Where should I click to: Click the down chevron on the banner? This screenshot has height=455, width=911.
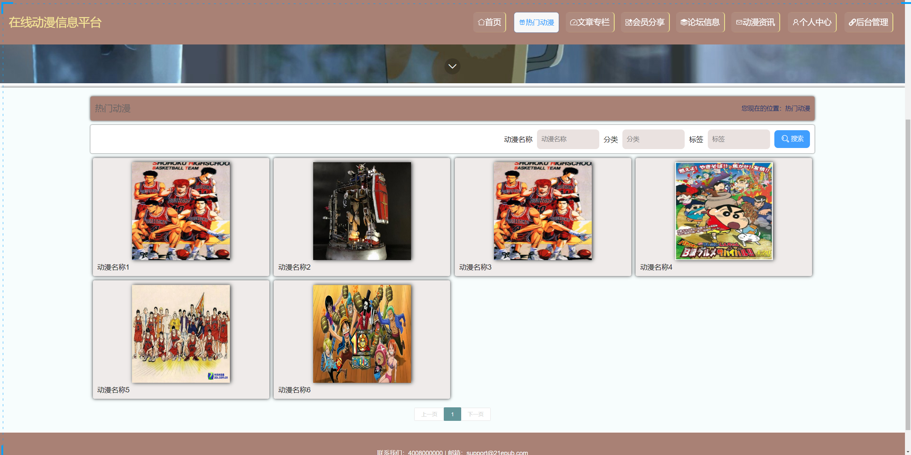click(452, 66)
